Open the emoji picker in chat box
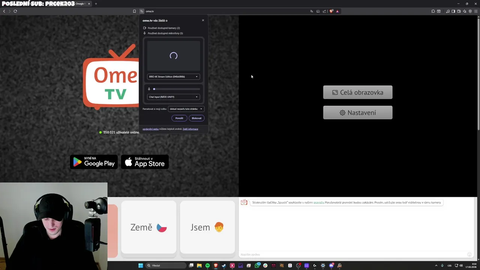 469,255
